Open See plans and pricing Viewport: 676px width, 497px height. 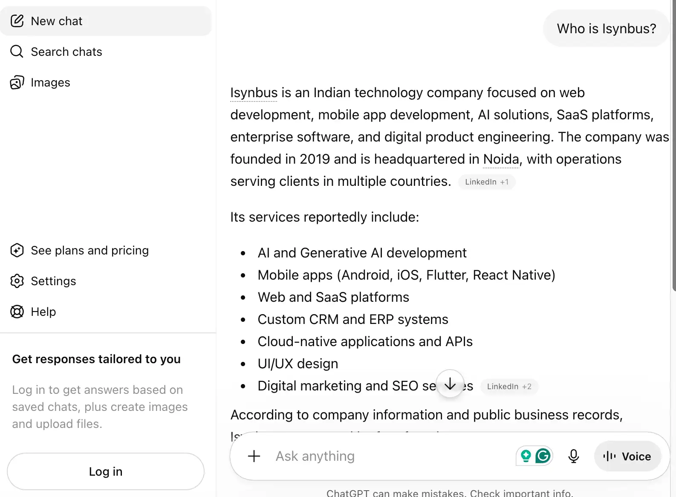click(106, 250)
